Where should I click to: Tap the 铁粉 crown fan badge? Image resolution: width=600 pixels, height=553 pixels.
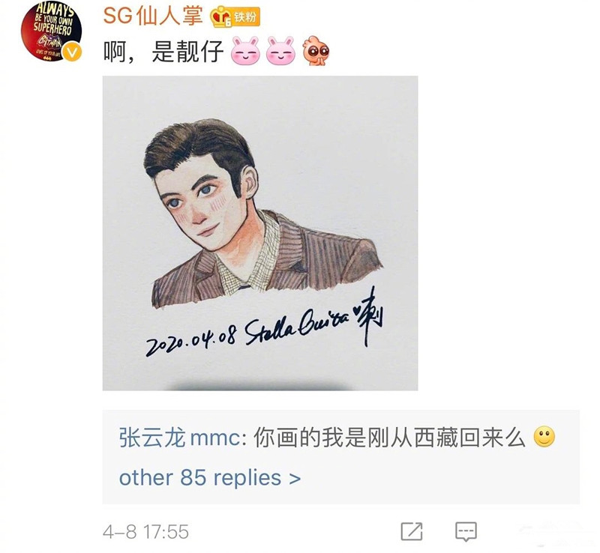point(235,17)
